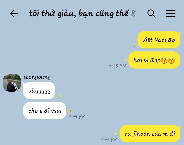Tap the back arrow icon
Screen dimensions: 184x145
(14, 13)
